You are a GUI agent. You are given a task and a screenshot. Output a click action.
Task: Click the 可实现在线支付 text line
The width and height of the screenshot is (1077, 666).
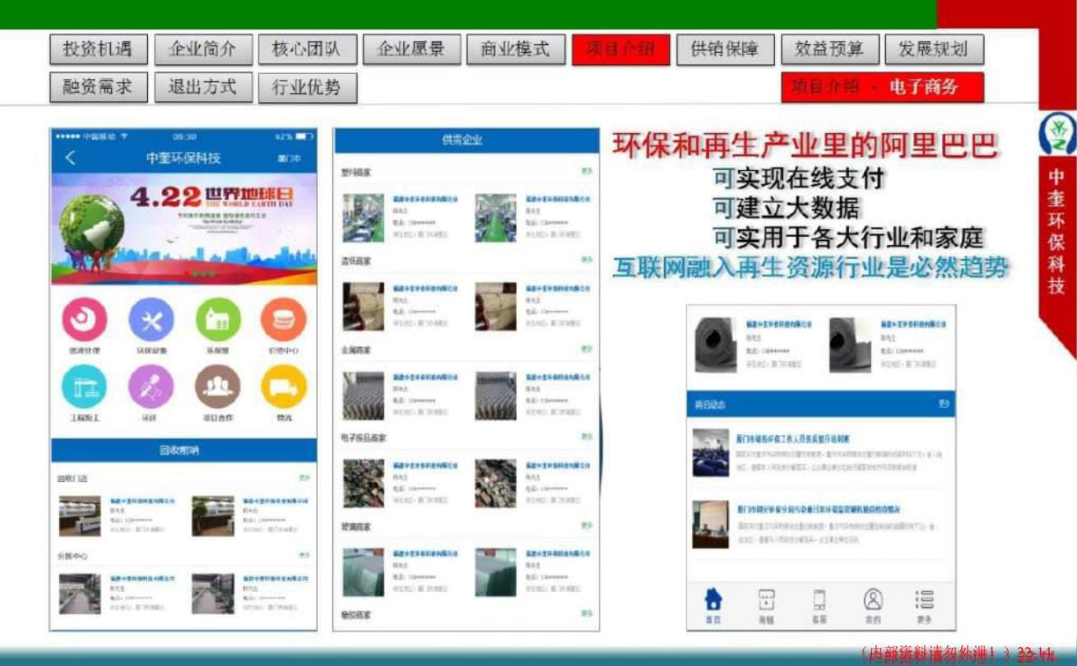point(797,178)
